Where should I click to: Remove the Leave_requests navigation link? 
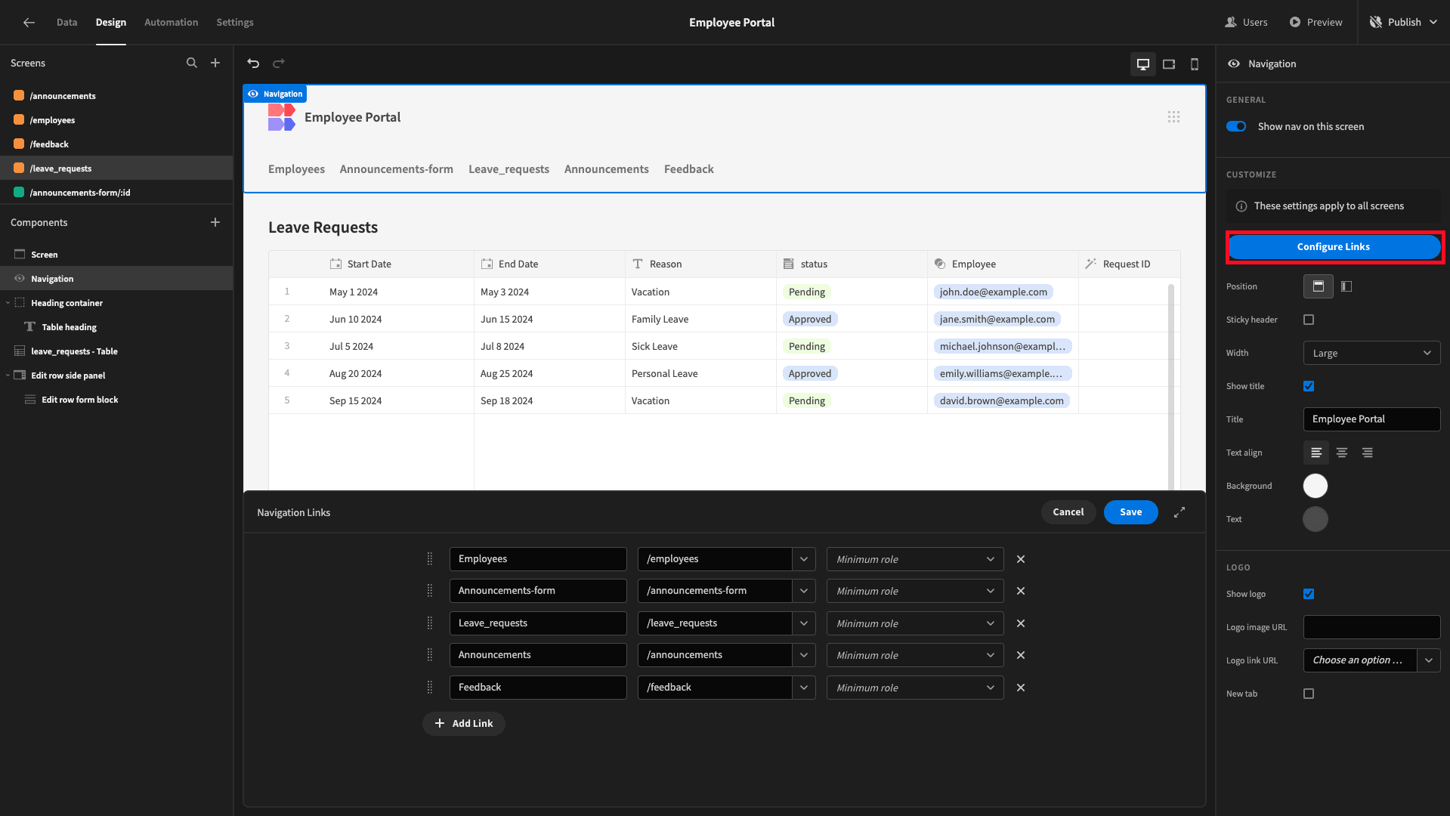coord(1021,623)
